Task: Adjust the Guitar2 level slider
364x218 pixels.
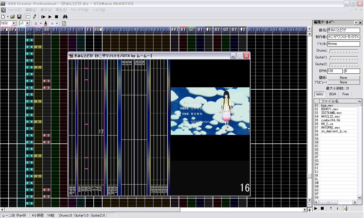Action: click(344, 64)
